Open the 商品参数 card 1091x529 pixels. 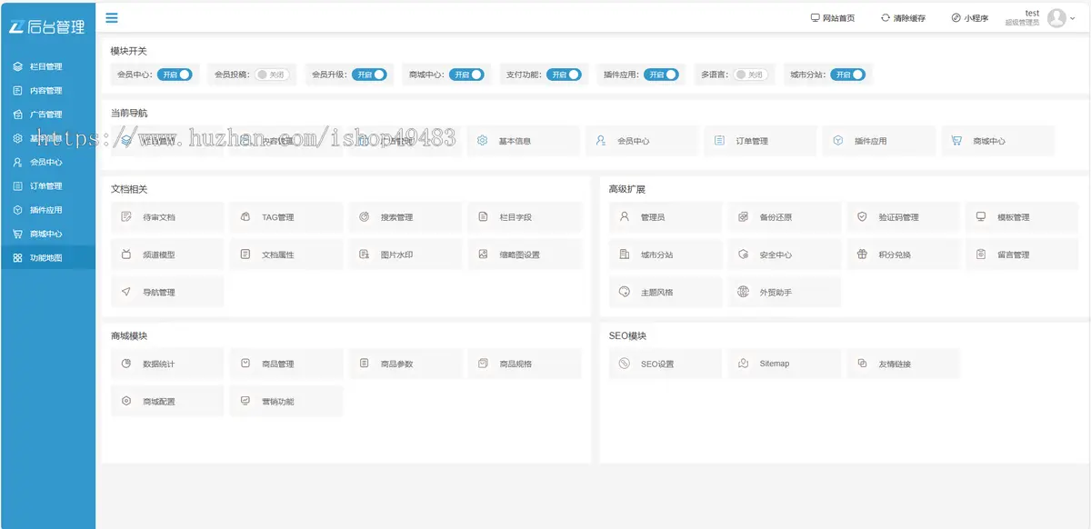click(405, 364)
